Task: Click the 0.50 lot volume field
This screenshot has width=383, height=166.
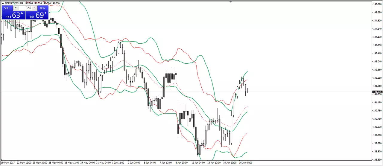Action: point(25,8)
